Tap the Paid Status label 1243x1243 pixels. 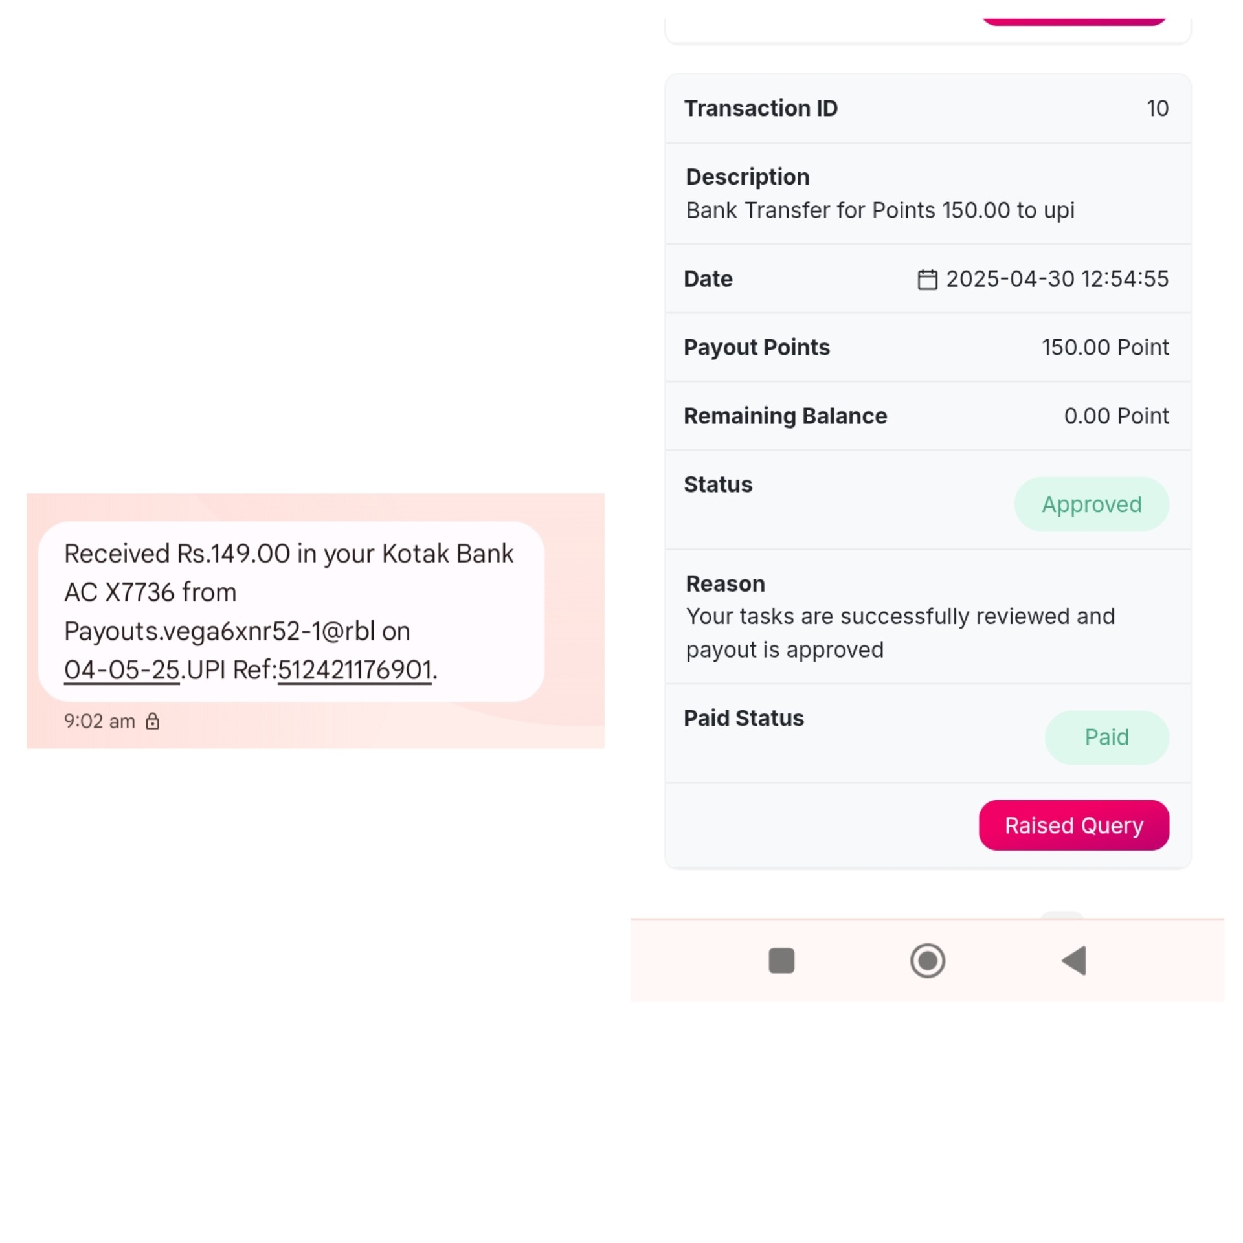(x=743, y=718)
